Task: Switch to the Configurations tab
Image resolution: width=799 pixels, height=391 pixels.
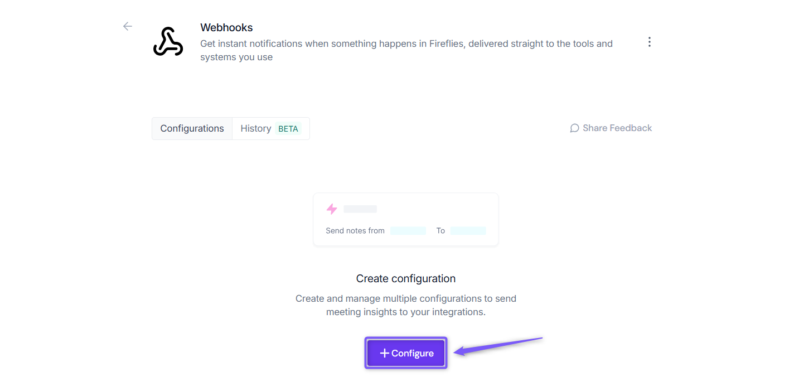Action: point(192,128)
